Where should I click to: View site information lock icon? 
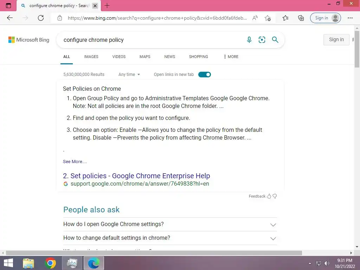tap(60, 18)
